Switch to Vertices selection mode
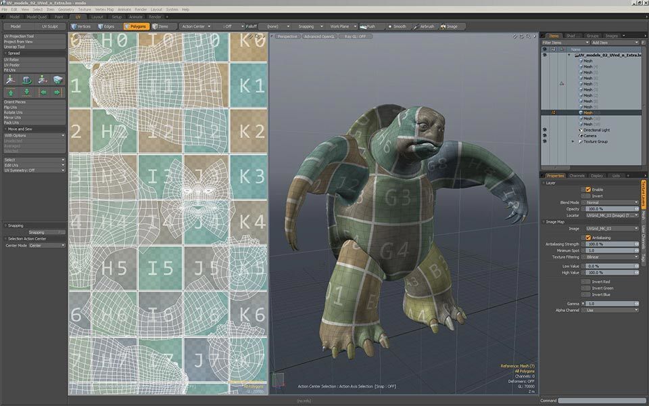Viewport: 649px width, 406px height. point(80,26)
